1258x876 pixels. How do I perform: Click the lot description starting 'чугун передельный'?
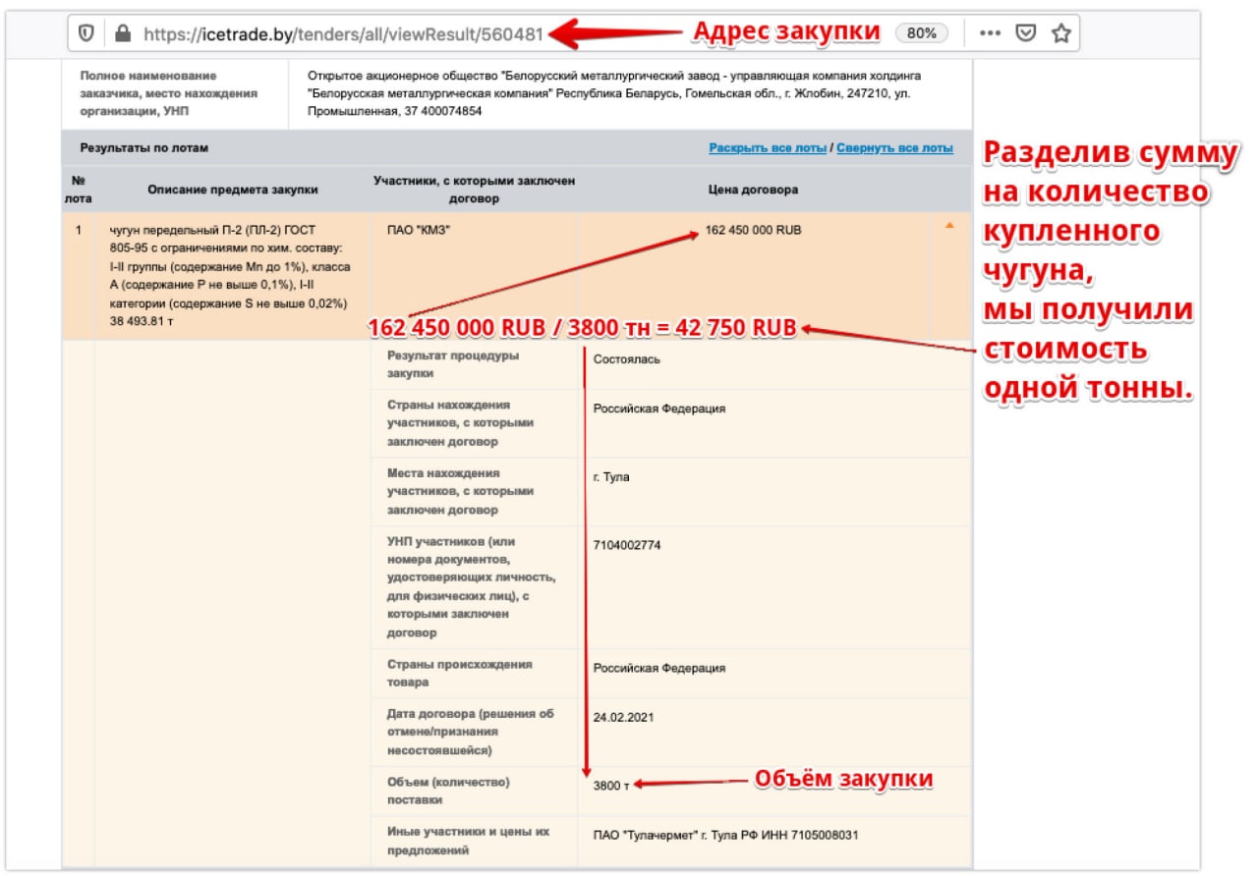point(232,275)
